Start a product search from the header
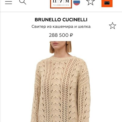Screen dimensions: 122x122 tap(23, 2)
